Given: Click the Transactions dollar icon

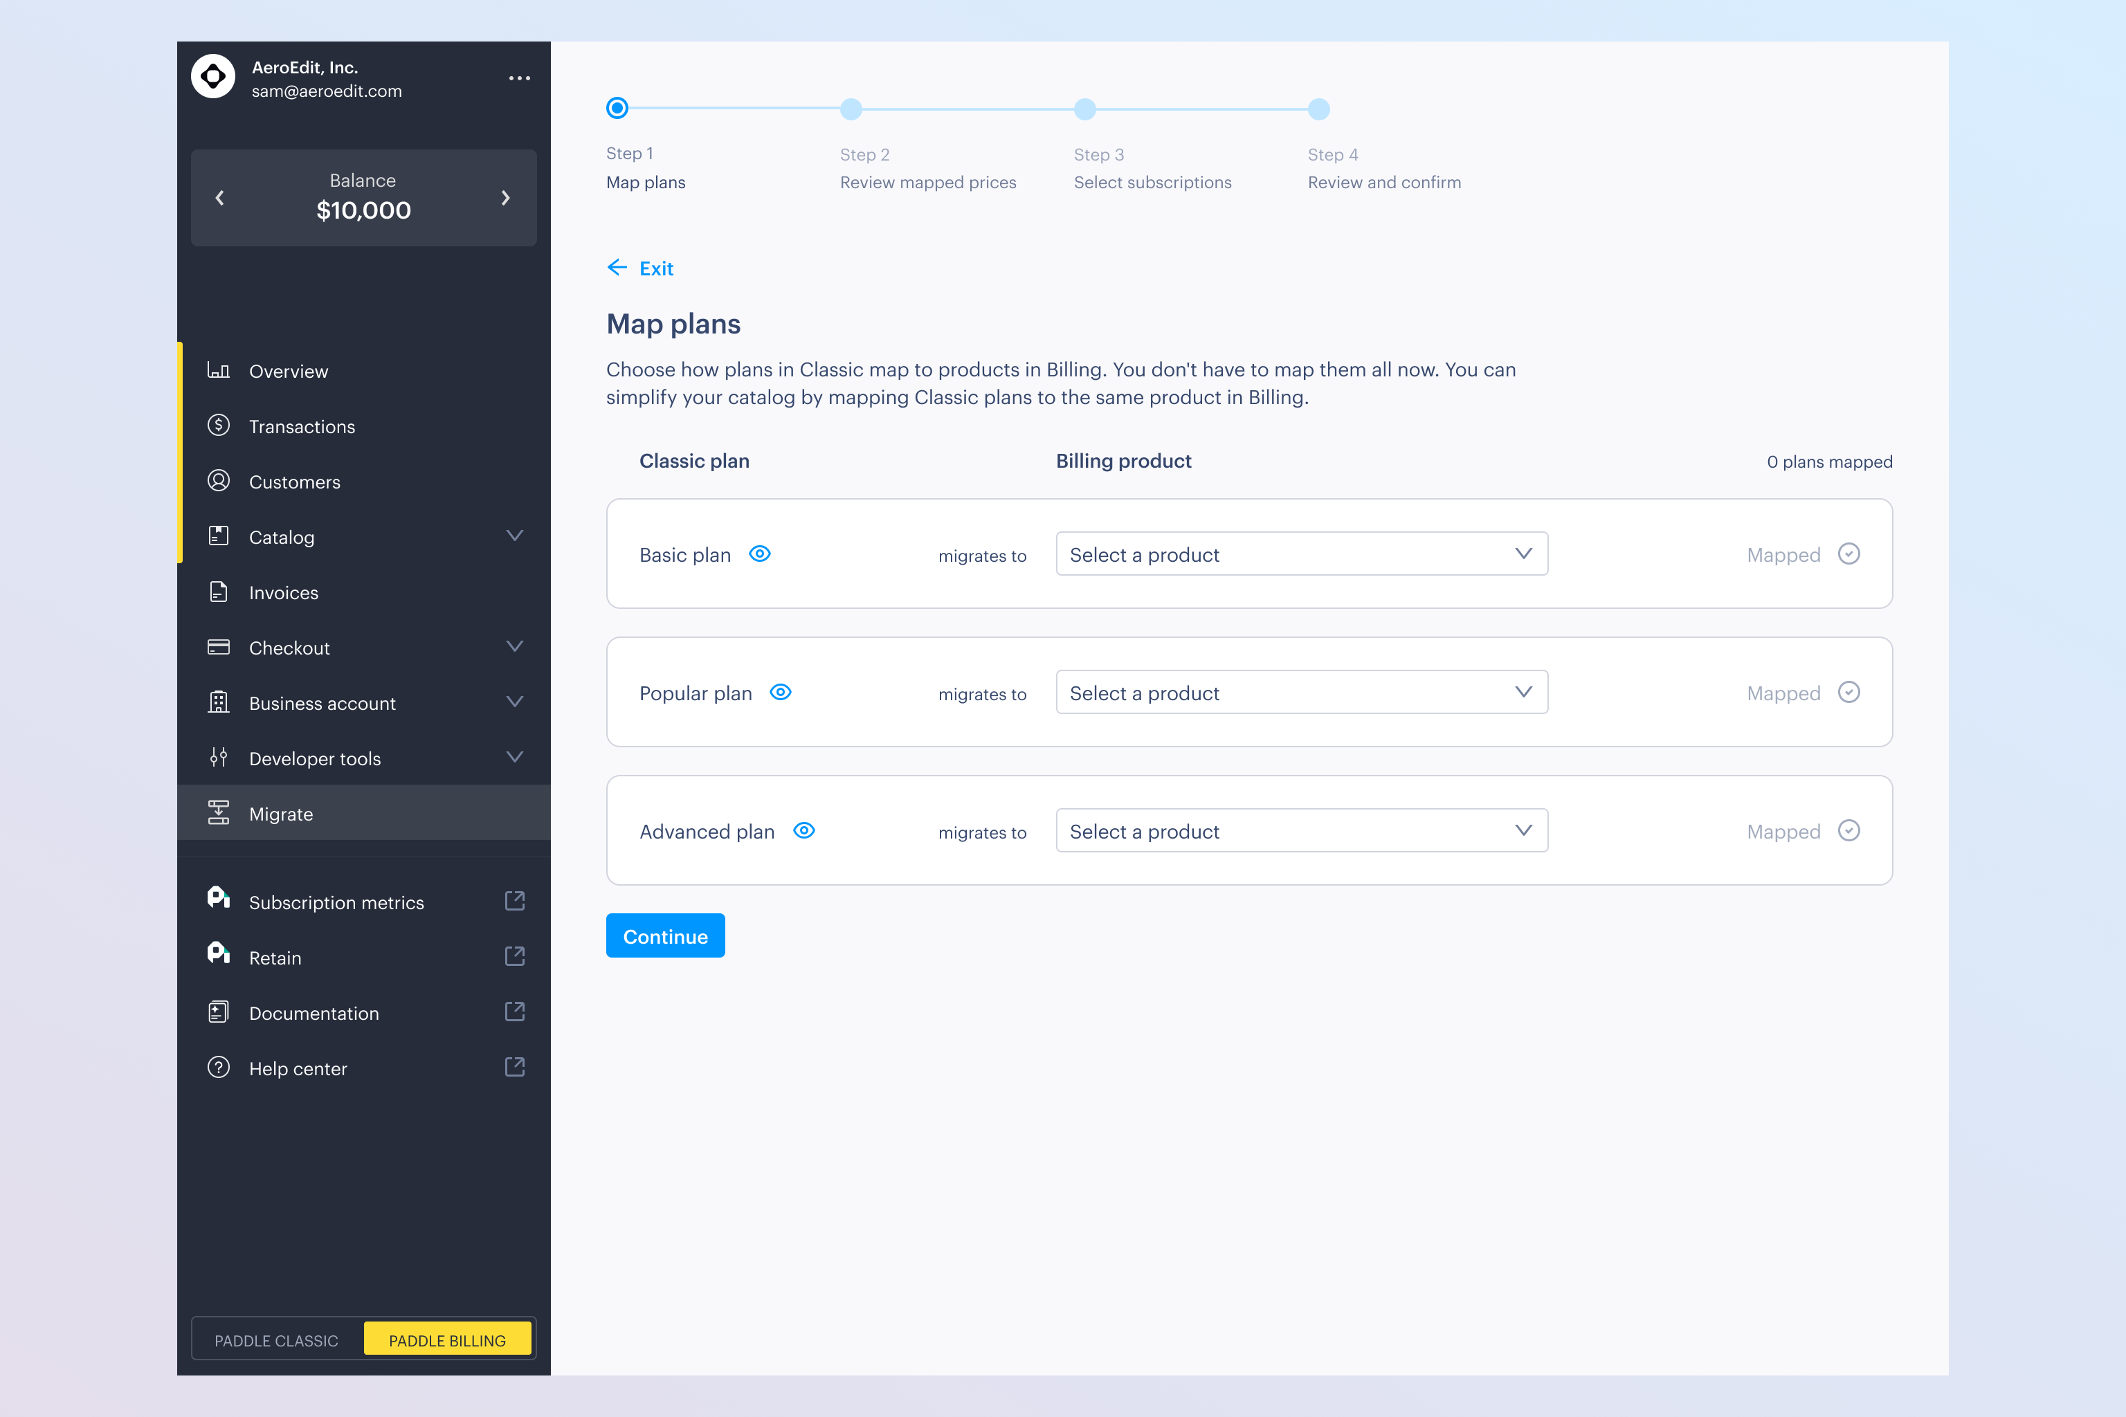Looking at the screenshot, I should (x=218, y=426).
